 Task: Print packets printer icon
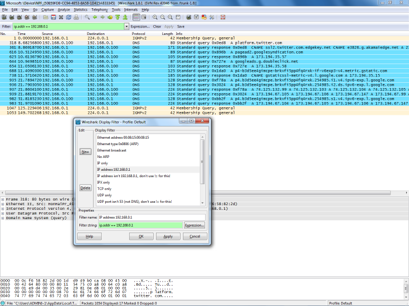click(x=76, y=17)
